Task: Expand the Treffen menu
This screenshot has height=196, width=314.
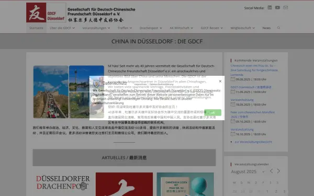Action: (x=125, y=28)
